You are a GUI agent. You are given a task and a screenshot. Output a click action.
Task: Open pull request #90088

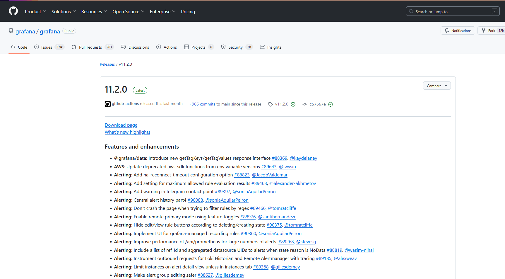tap(195, 200)
